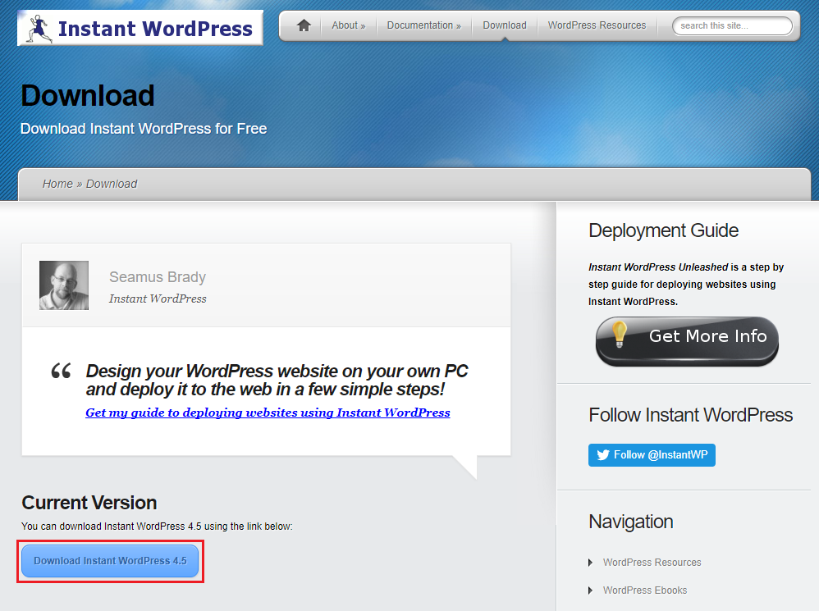Viewport: 819px width, 611px height.
Task: Click the Home breadcrumb link
Action: pos(57,184)
